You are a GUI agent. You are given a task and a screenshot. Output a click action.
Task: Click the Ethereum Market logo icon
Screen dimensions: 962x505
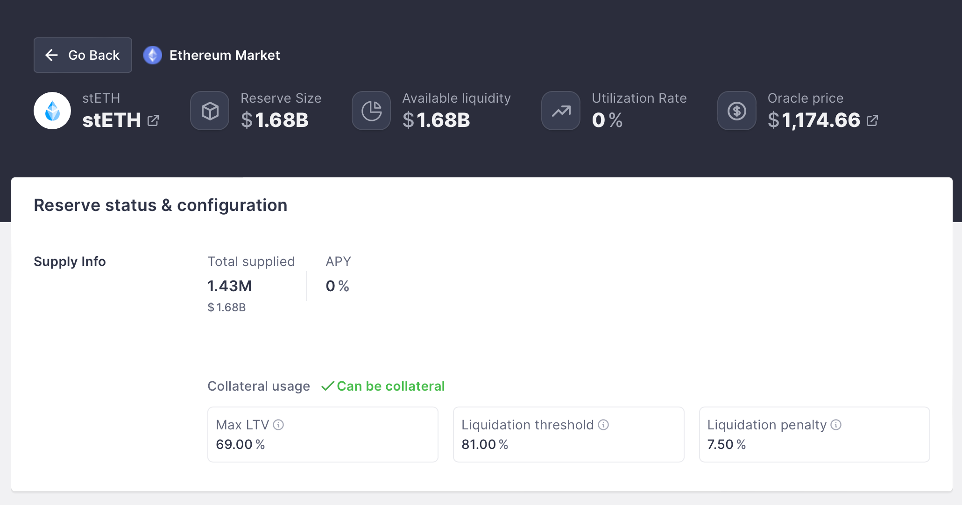pyautogui.click(x=153, y=55)
